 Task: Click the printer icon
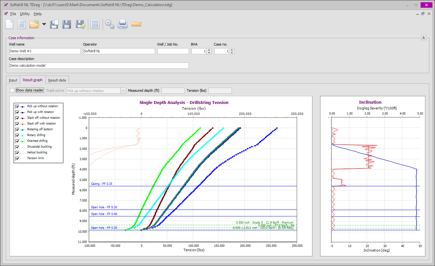pos(123,24)
